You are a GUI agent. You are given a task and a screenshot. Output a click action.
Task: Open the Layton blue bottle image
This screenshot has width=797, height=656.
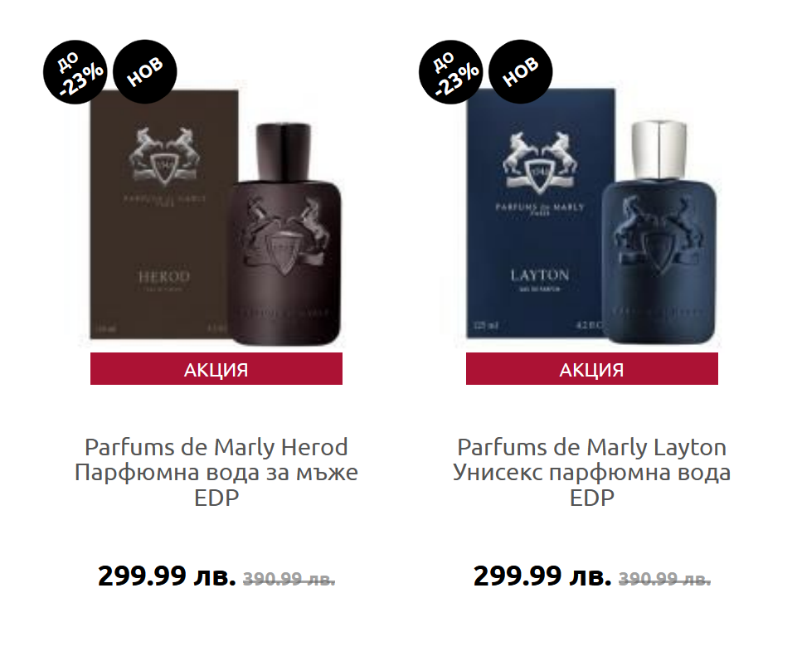(x=658, y=231)
